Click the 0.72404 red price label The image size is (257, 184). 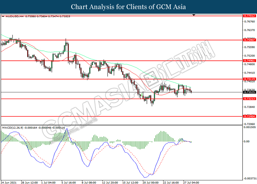[x=249, y=116]
